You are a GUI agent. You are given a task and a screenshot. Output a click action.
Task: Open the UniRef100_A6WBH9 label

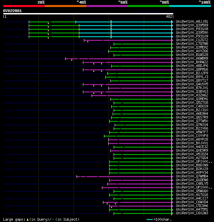pyautogui.click(x=192, y=59)
